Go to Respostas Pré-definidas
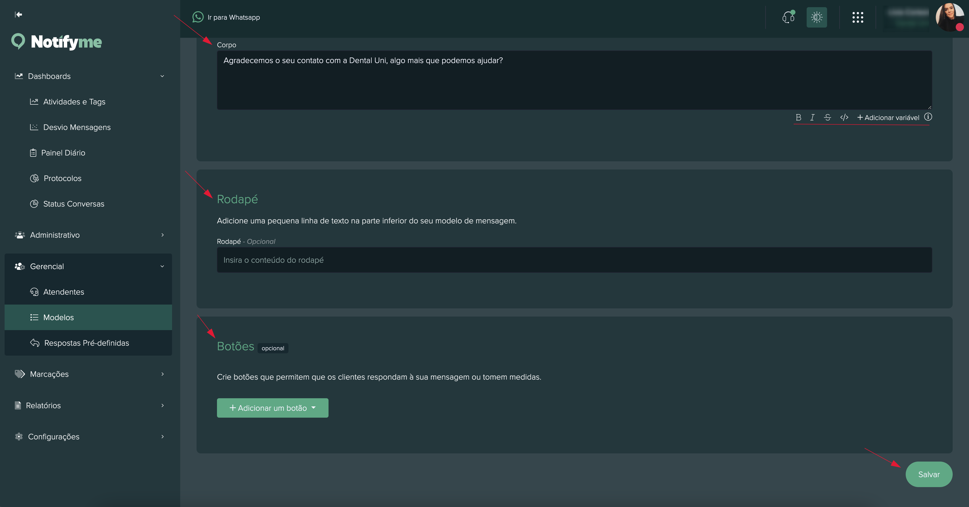This screenshot has height=507, width=969. pos(86,343)
